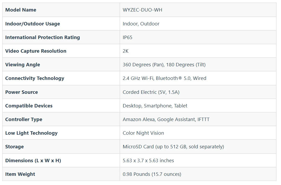Click the Corded Electric power source value
The image size is (281, 185).
(x=151, y=92)
